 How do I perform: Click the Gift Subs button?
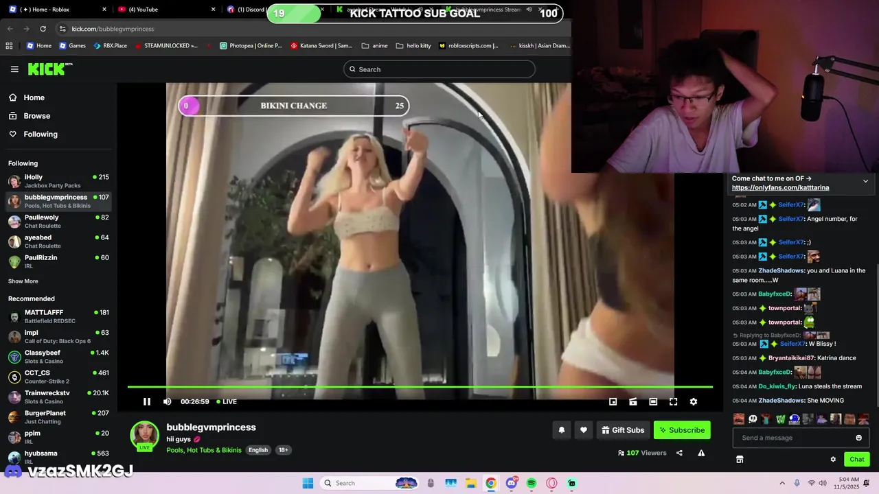point(623,430)
